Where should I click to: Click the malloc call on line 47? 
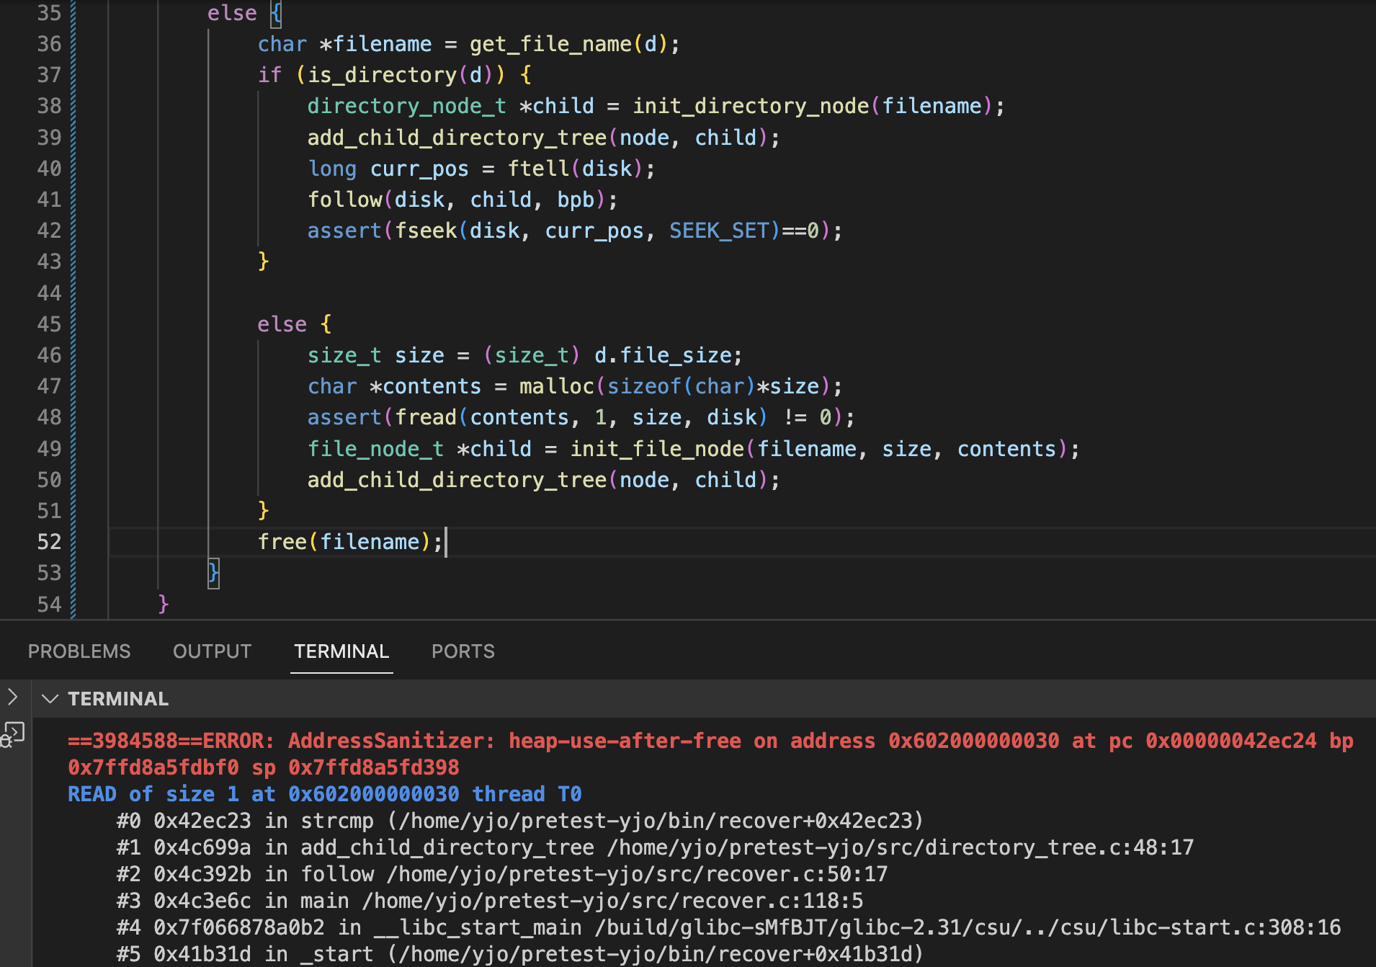click(x=556, y=386)
